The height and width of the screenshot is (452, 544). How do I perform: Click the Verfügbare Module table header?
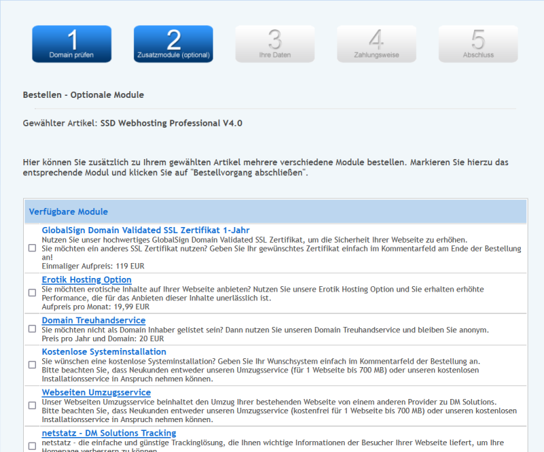click(68, 212)
